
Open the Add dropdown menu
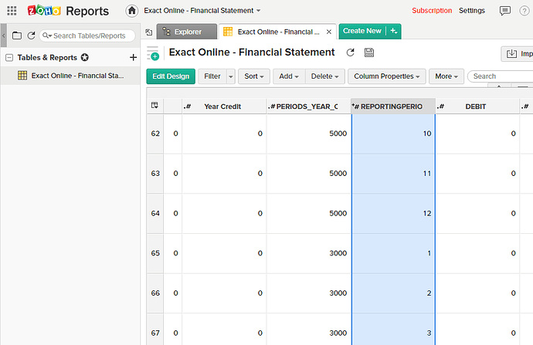coord(289,76)
